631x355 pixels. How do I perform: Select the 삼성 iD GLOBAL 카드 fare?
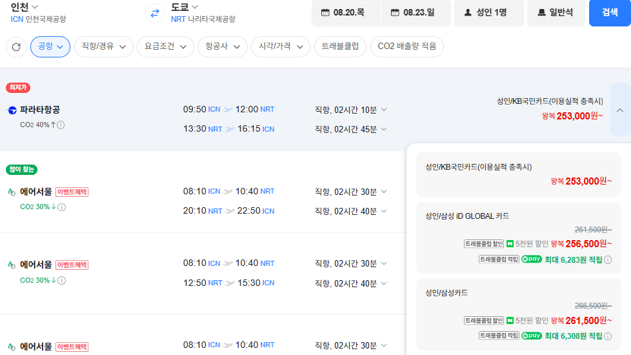(x=518, y=238)
